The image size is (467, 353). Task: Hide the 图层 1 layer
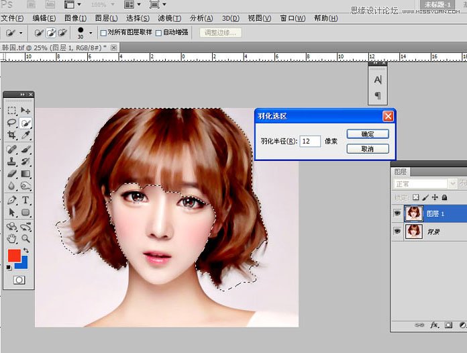[x=399, y=213]
